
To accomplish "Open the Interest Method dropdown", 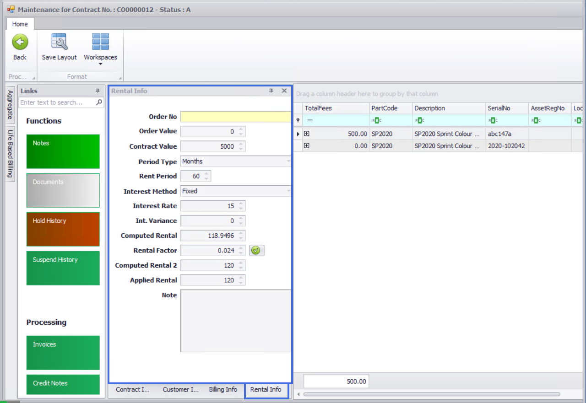I will [288, 191].
